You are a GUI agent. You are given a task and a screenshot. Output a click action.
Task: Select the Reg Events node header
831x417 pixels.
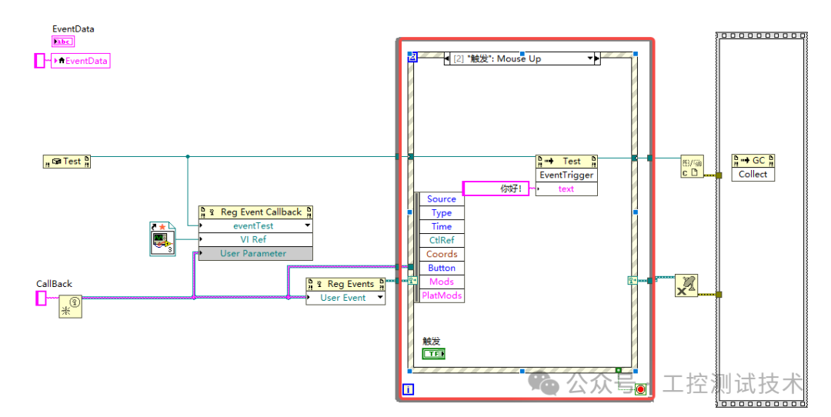(x=345, y=284)
